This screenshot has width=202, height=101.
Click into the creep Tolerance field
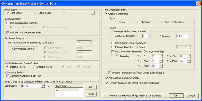pos(182,36)
